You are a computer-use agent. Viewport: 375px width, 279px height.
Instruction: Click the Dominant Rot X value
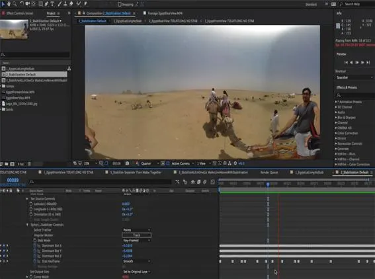127,246
